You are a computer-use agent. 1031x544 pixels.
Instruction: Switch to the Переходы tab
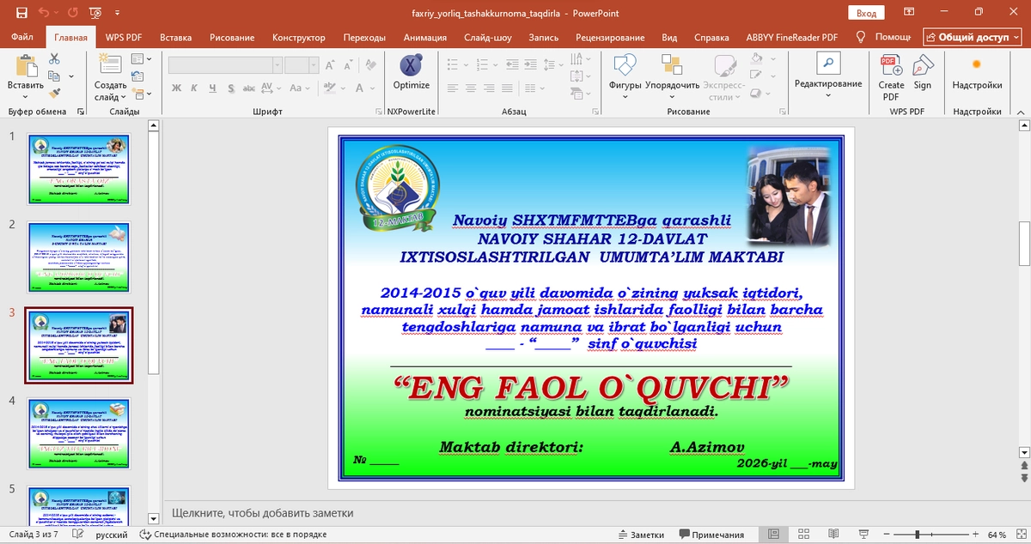coord(364,38)
